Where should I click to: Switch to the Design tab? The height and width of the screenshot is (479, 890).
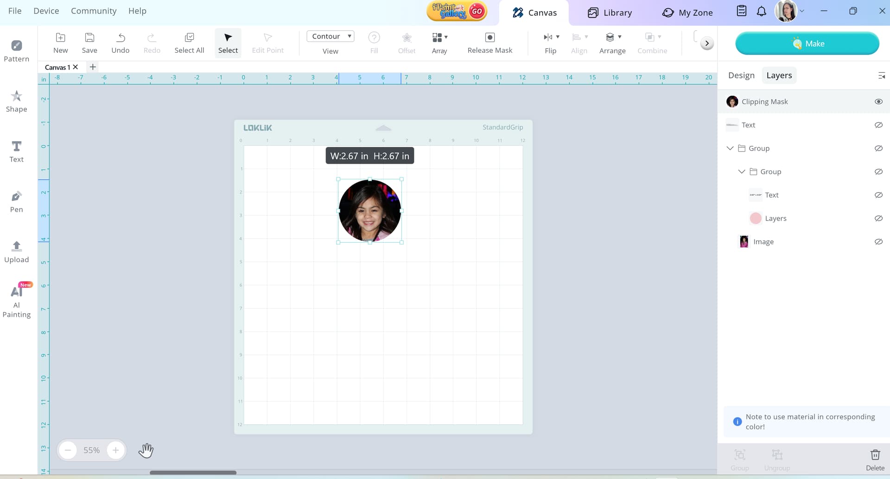[x=741, y=76]
